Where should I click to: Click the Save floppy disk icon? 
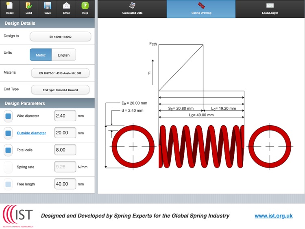click(x=48, y=6)
